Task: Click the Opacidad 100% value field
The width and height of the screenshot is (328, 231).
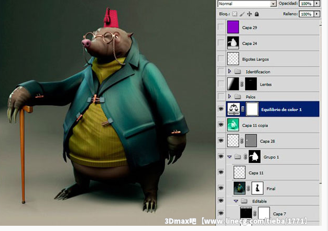Action: pos(307,4)
